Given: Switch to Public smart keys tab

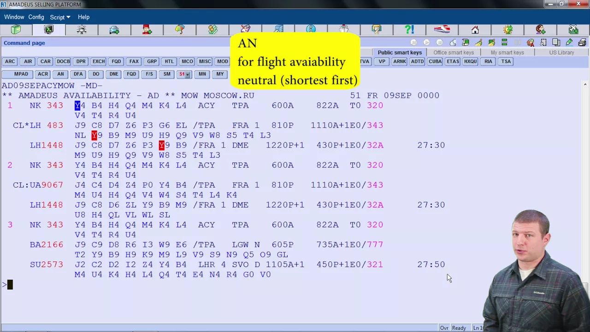Looking at the screenshot, I should click(400, 53).
